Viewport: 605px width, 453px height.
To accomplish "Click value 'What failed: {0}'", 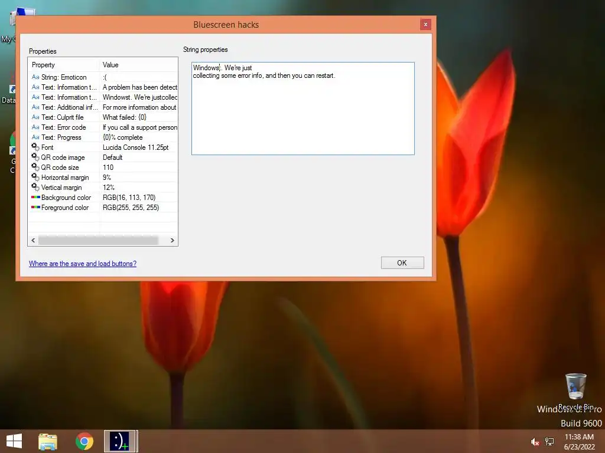I will 125,117.
